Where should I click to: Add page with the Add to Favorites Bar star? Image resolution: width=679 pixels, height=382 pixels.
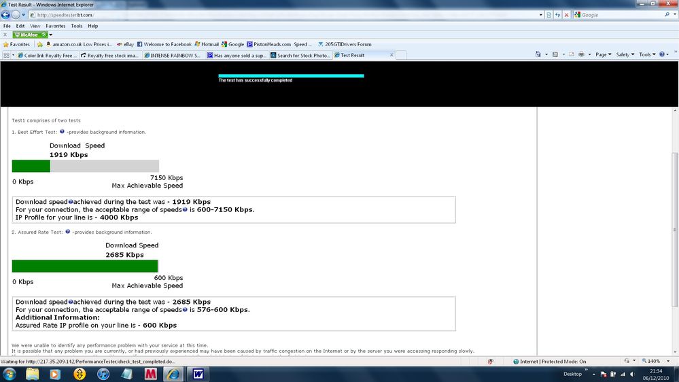pyautogui.click(x=40, y=44)
